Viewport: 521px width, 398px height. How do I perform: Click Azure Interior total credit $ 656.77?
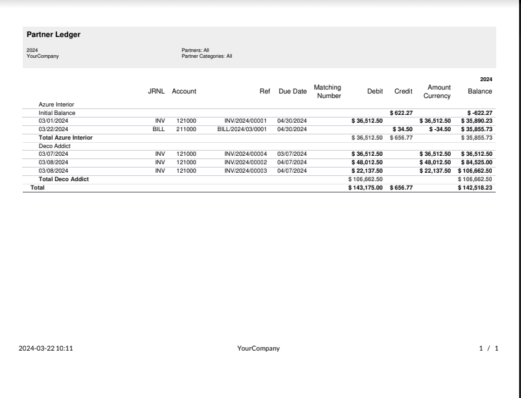(401, 138)
